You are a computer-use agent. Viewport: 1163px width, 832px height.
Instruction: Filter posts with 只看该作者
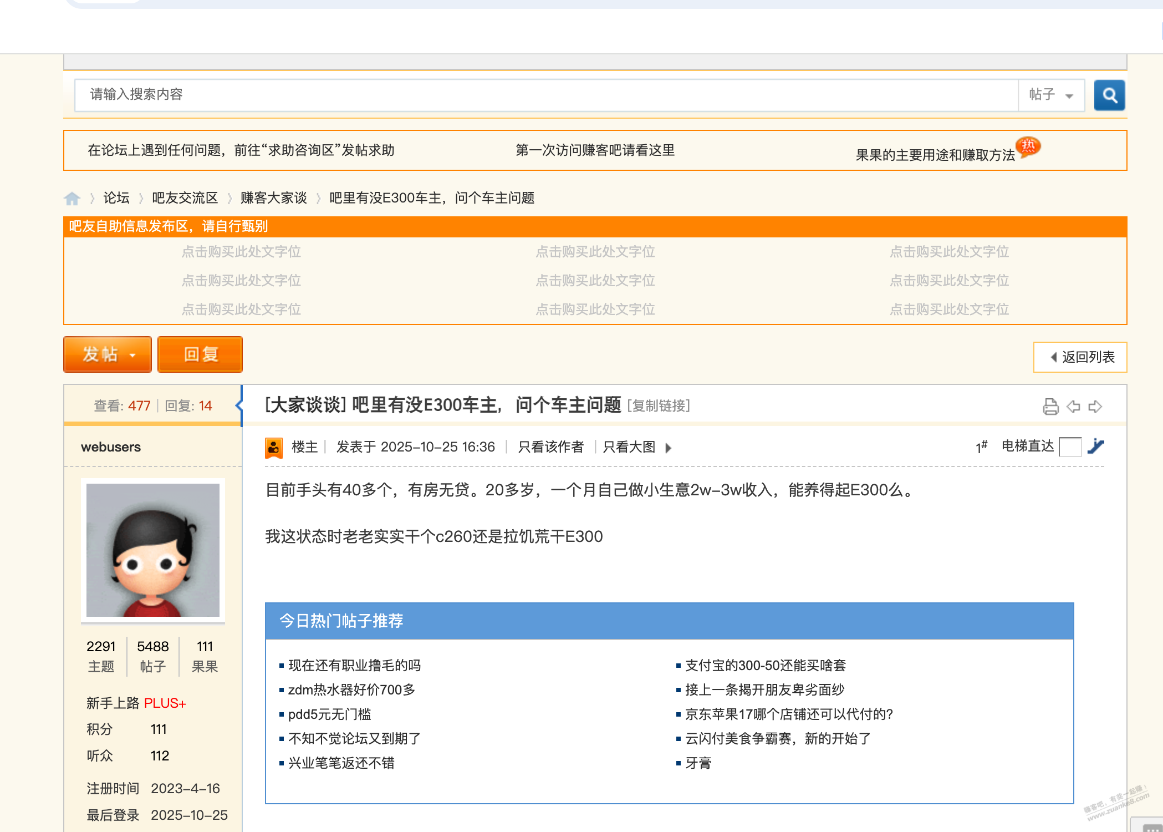pos(550,447)
